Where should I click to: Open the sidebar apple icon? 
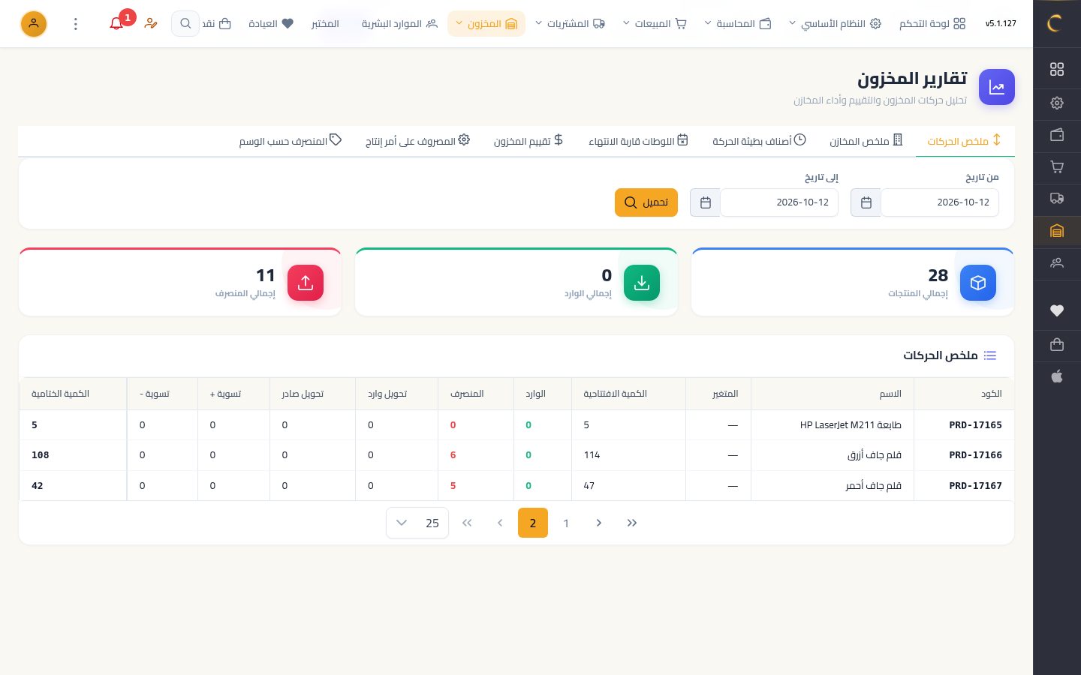(x=1057, y=376)
